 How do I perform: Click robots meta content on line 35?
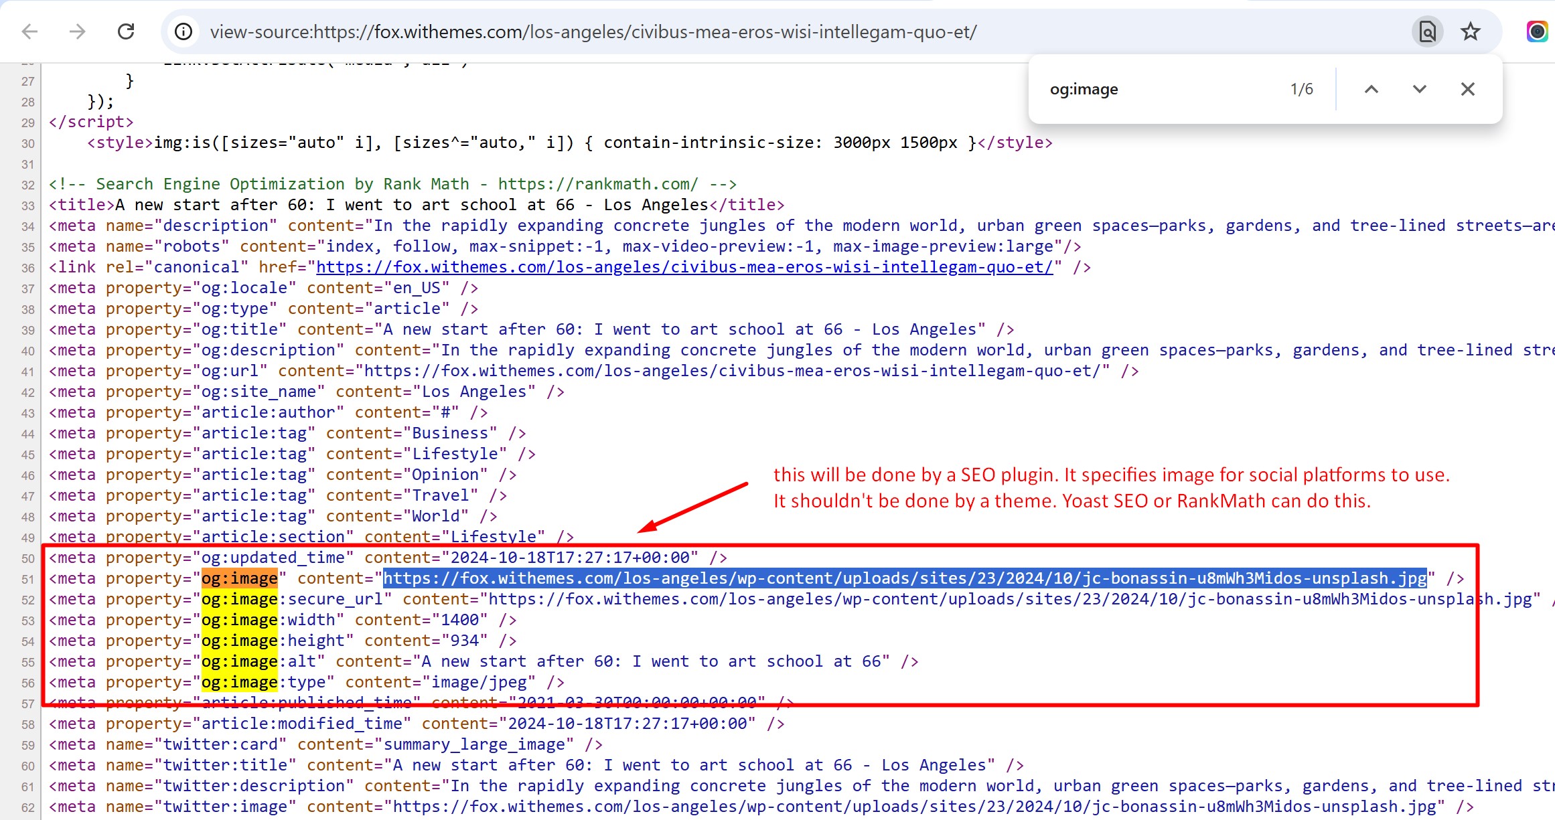point(690,246)
